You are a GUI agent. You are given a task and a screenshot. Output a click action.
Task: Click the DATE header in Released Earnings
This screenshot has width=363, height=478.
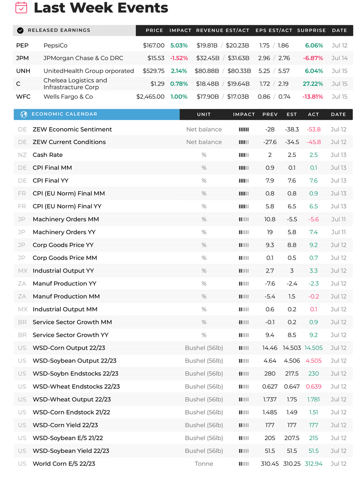pos(340,31)
